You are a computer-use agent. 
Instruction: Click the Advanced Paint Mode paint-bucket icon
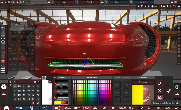(160, 98)
